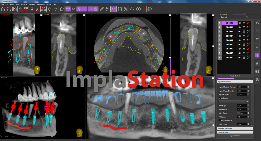Open the File menu
This screenshot has width=261, height=141.
click(x=3, y=4)
